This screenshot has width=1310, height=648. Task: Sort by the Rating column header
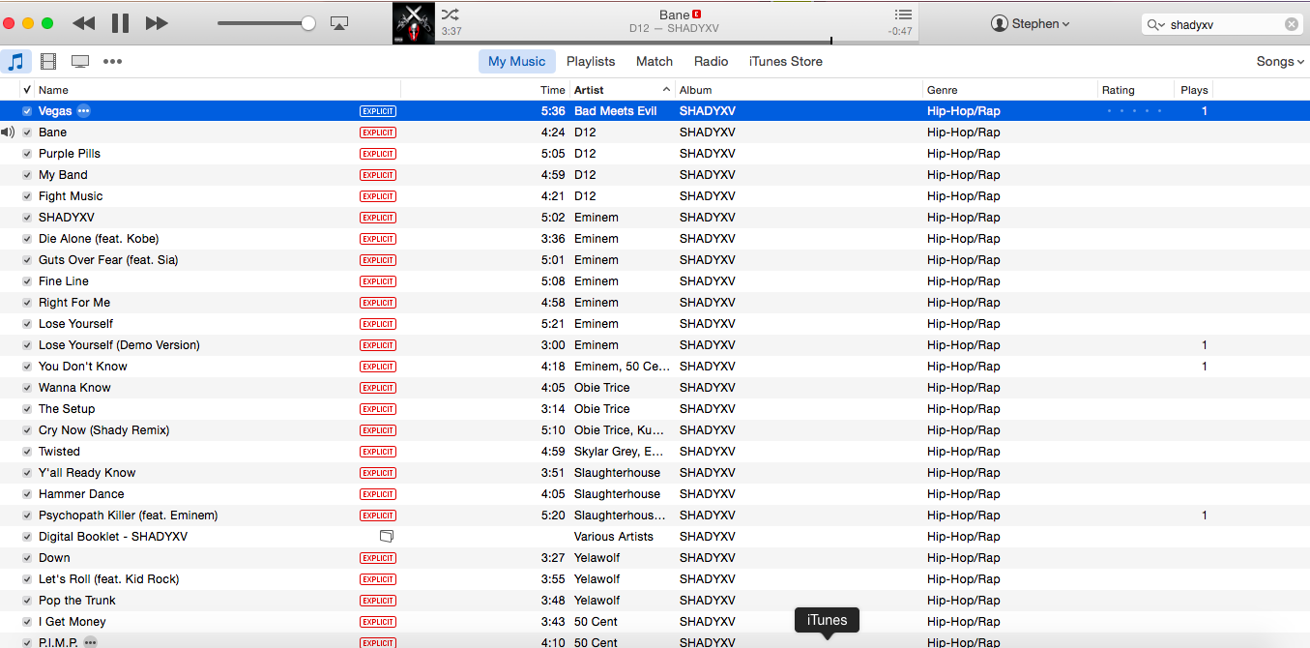click(x=1137, y=90)
